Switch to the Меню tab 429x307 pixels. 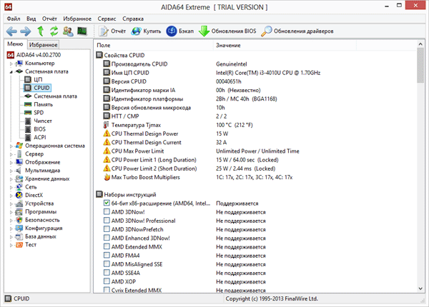pyautogui.click(x=15, y=44)
